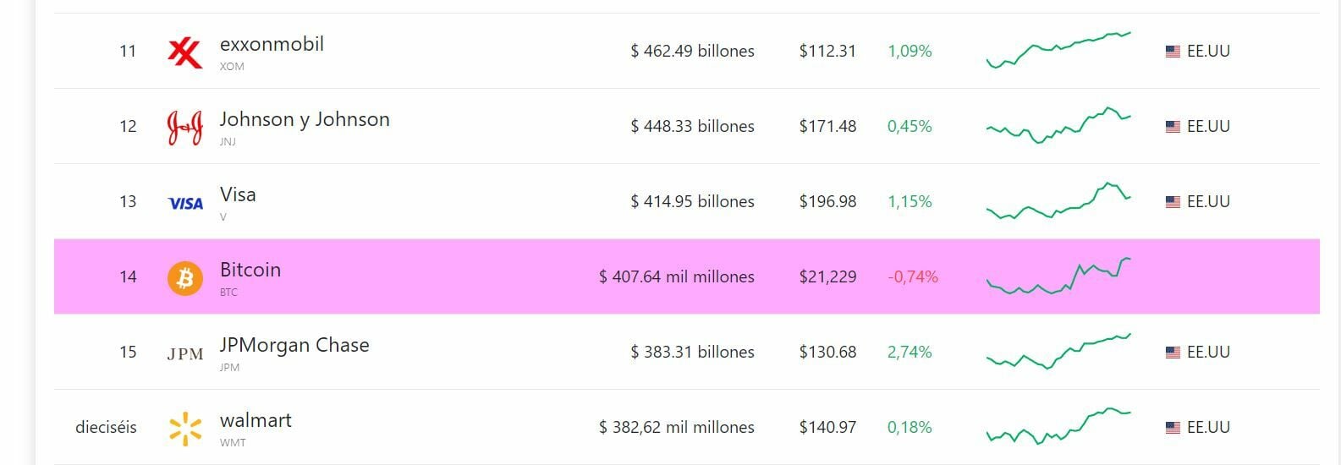Open the Johnson y Johnson link
1341x465 pixels.
305,119
